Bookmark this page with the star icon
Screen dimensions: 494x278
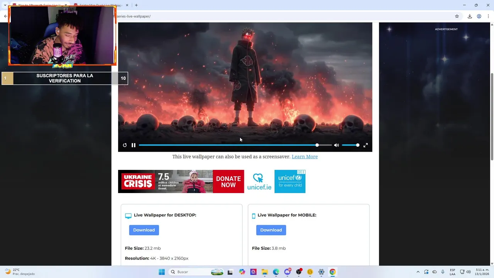457,16
